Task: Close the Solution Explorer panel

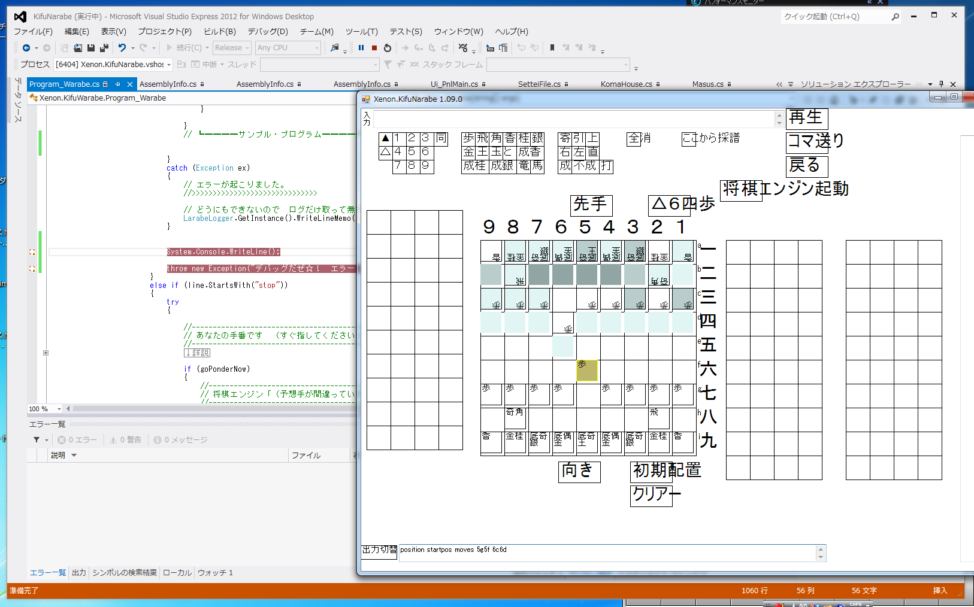Action: point(953,84)
